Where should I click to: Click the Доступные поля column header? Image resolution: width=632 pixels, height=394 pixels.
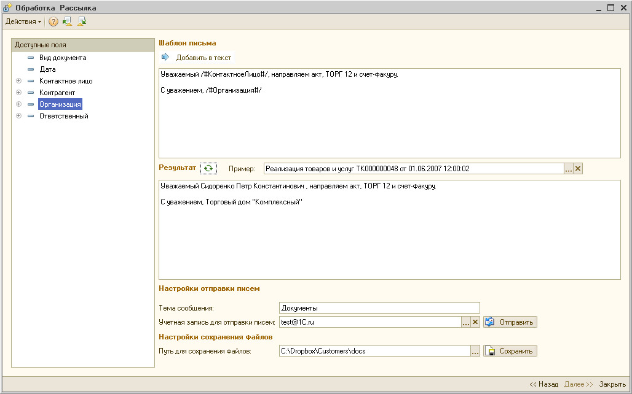83,45
